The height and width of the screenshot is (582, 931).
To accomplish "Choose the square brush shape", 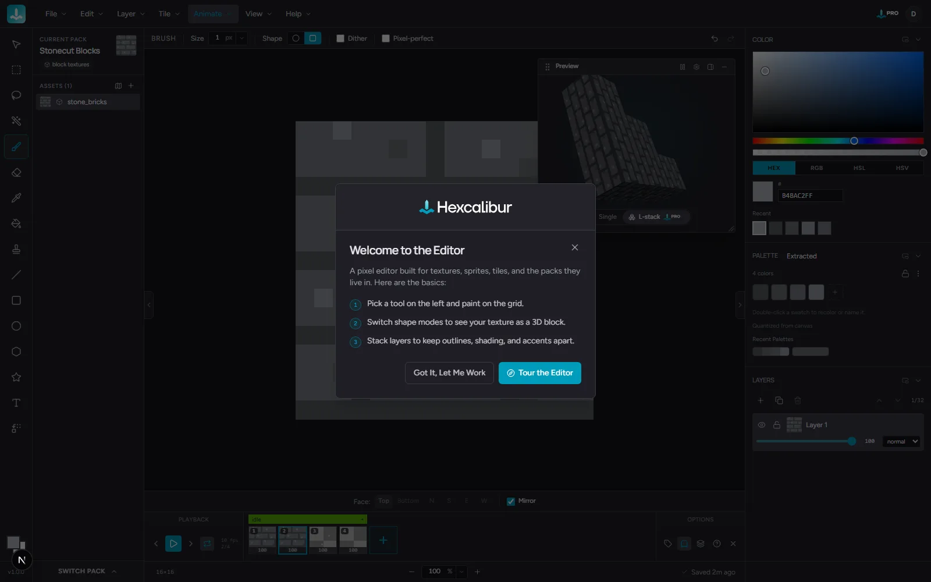I will point(312,38).
